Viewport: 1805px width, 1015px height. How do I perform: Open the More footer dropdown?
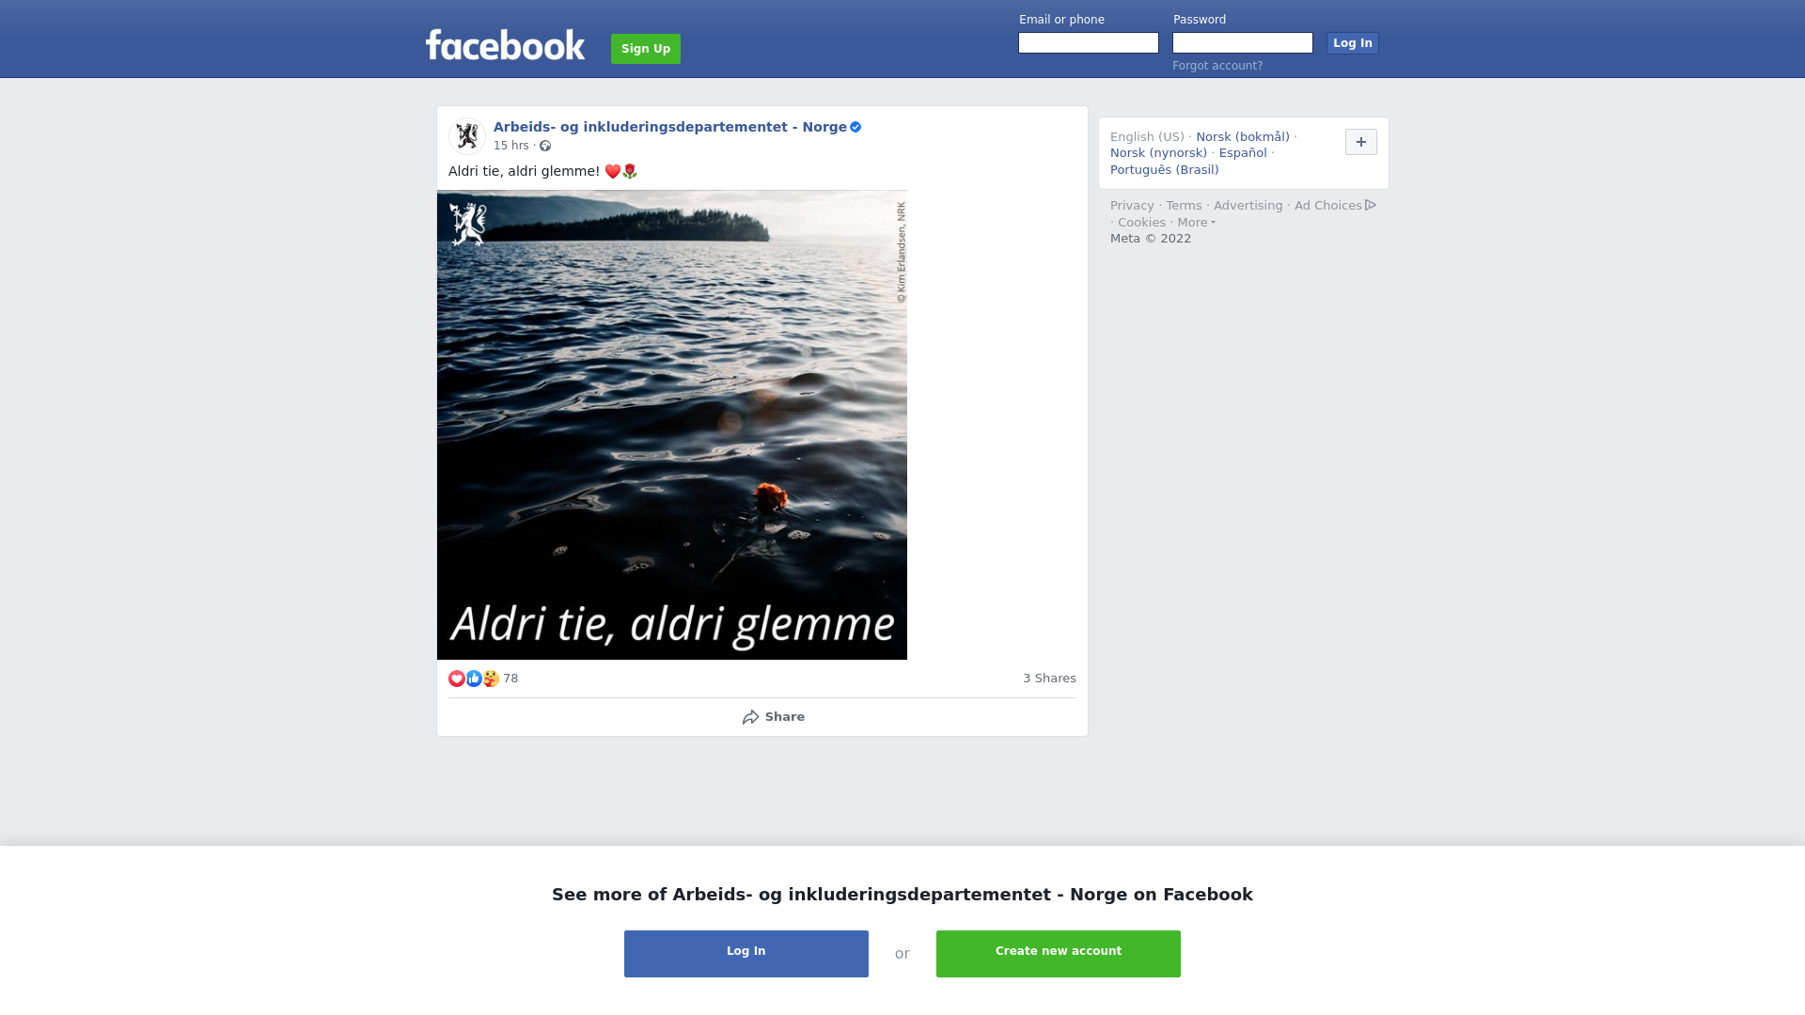tap(1196, 223)
